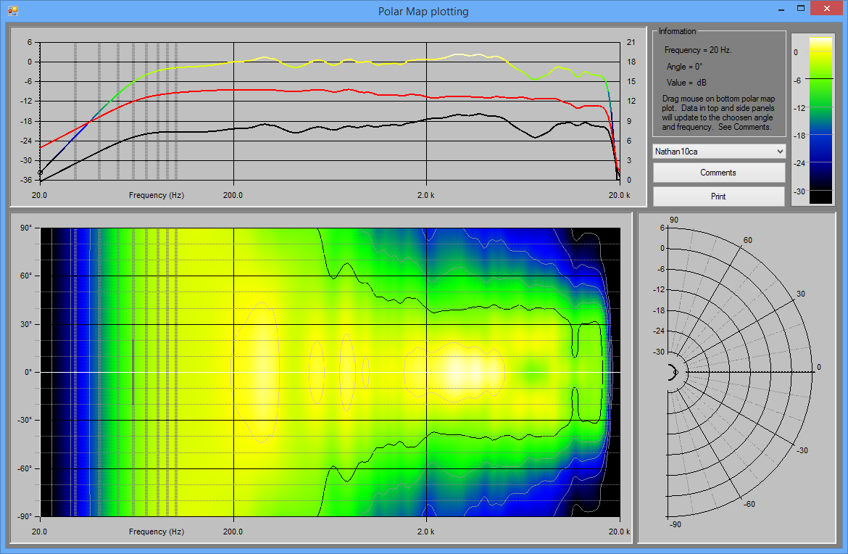Maximize the Polar Map plotting window
This screenshot has width=848, height=554.
coord(801,9)
